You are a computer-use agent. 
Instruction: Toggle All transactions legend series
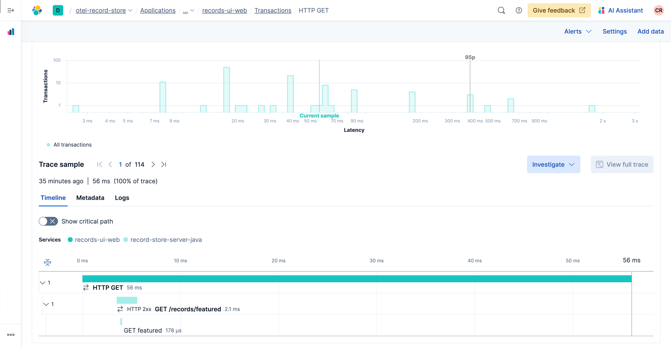pos(69,145)
